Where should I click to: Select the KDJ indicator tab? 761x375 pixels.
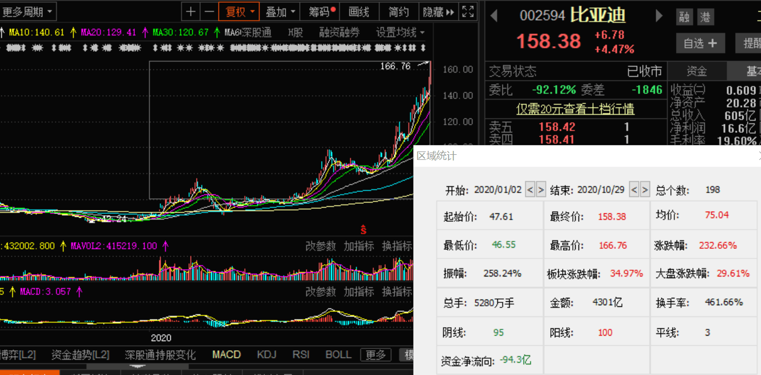[x=266, y=355]
